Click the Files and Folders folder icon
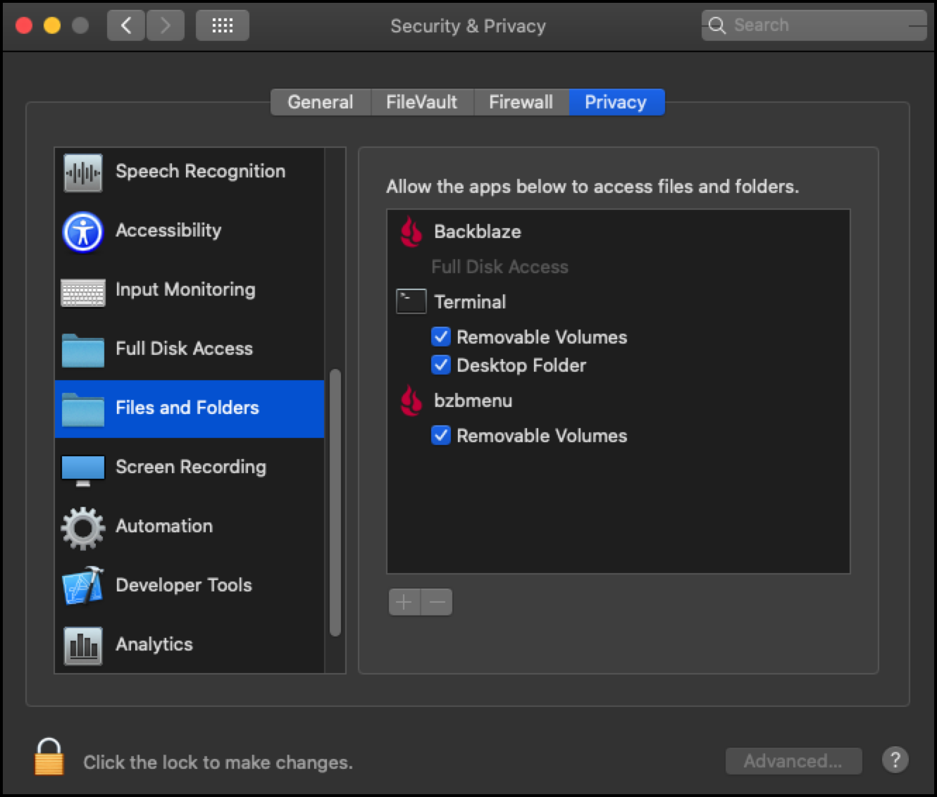 83,409
